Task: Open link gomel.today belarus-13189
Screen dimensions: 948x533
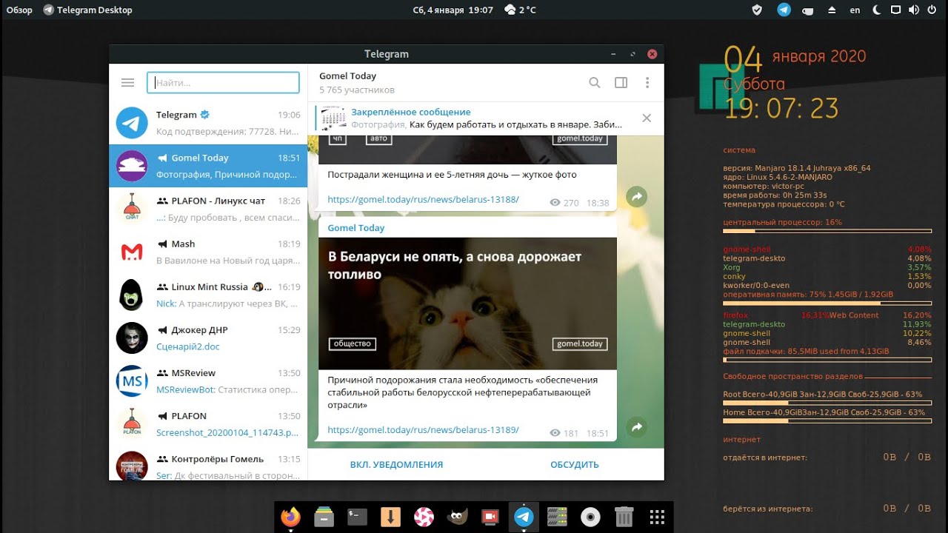Action: pyautogui.click(x=423, y=430)
